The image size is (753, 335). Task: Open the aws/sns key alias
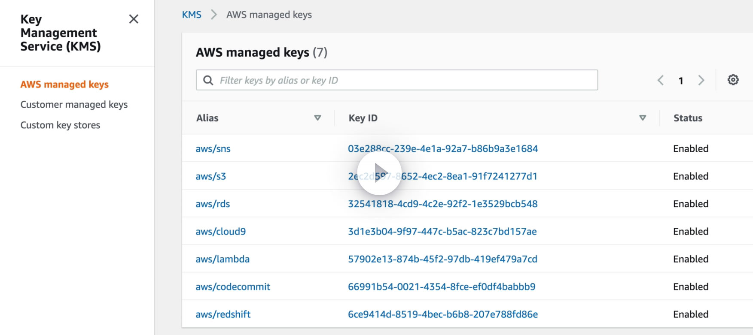[x=213, y=149]
